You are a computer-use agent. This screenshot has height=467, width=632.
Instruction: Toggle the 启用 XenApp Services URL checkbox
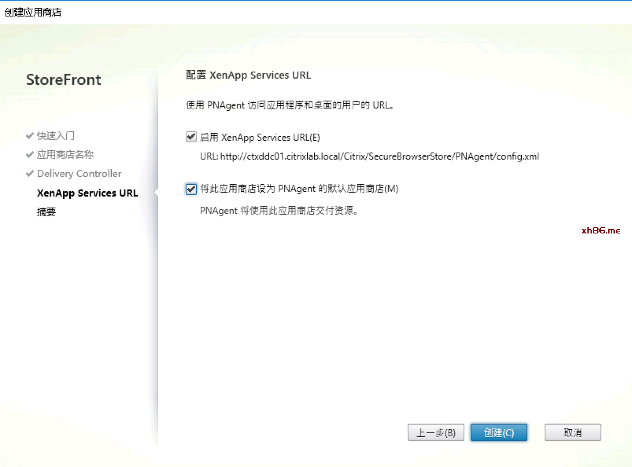191,137
